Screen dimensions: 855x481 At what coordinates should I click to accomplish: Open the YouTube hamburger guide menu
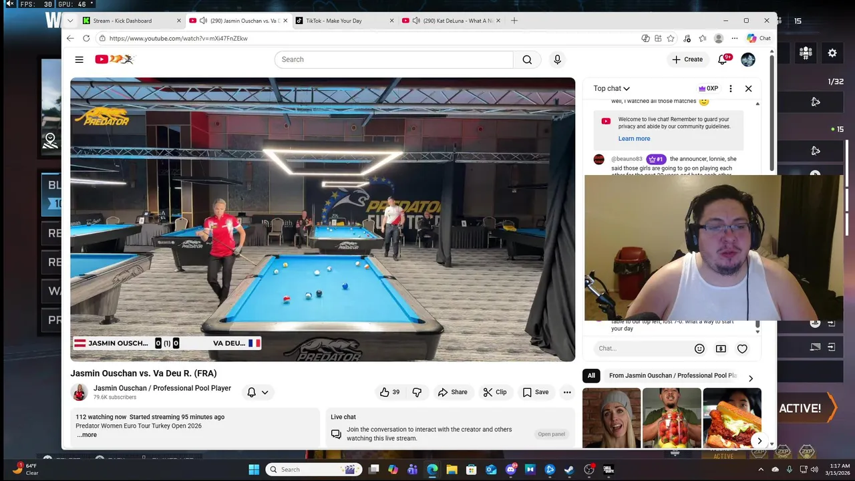pyautogui.click(x=79, y=59)
